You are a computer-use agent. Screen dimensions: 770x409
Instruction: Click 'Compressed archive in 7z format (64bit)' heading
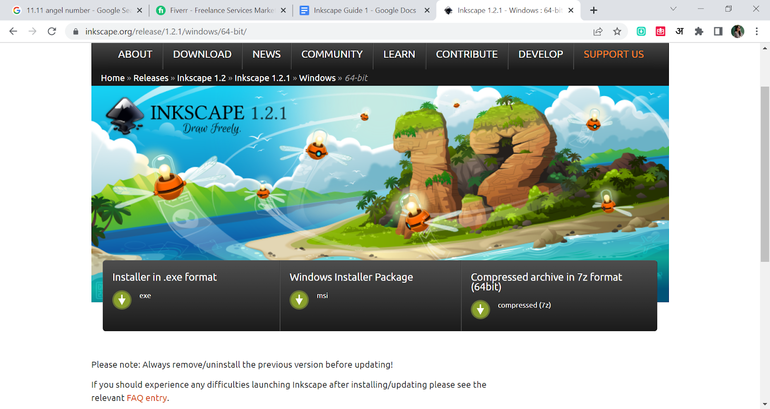[546, 281]
